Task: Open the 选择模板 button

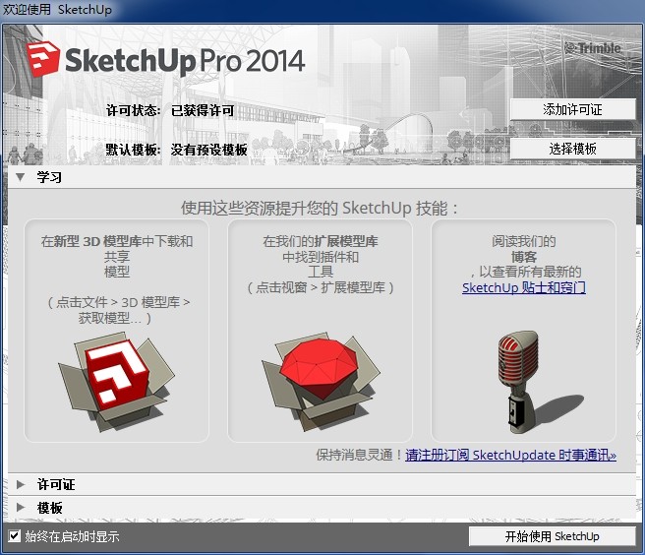Action: 572,149
